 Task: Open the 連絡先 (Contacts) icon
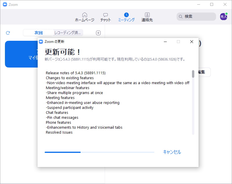pyautogui.click(x=147, y=15)
